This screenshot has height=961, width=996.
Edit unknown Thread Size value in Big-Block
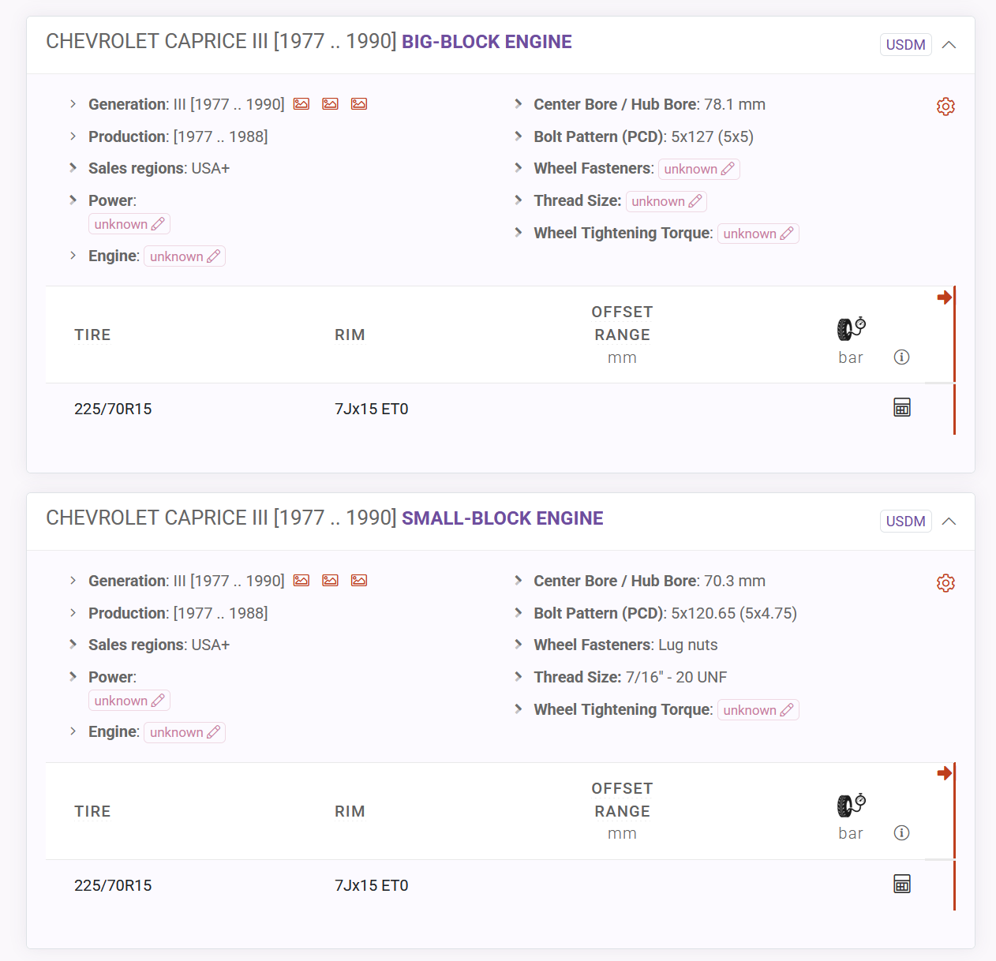tap(666, 201)
